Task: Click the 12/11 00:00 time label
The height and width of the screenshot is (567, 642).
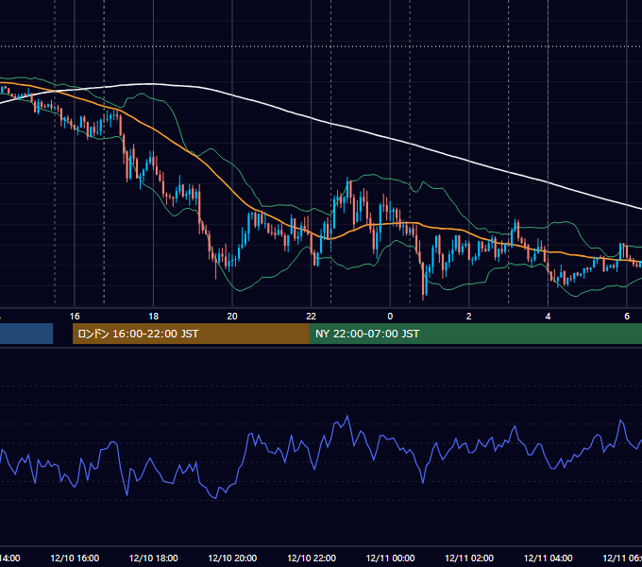Action: pyautogui.click(x=390, y=558)
